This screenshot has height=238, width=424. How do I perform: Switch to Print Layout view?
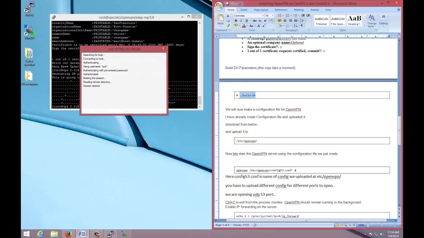point(337,225)
